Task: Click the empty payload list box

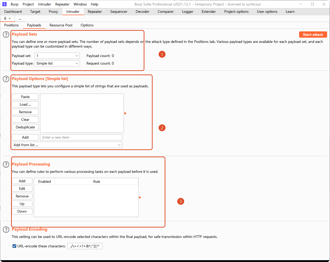Action: point(82,113)
